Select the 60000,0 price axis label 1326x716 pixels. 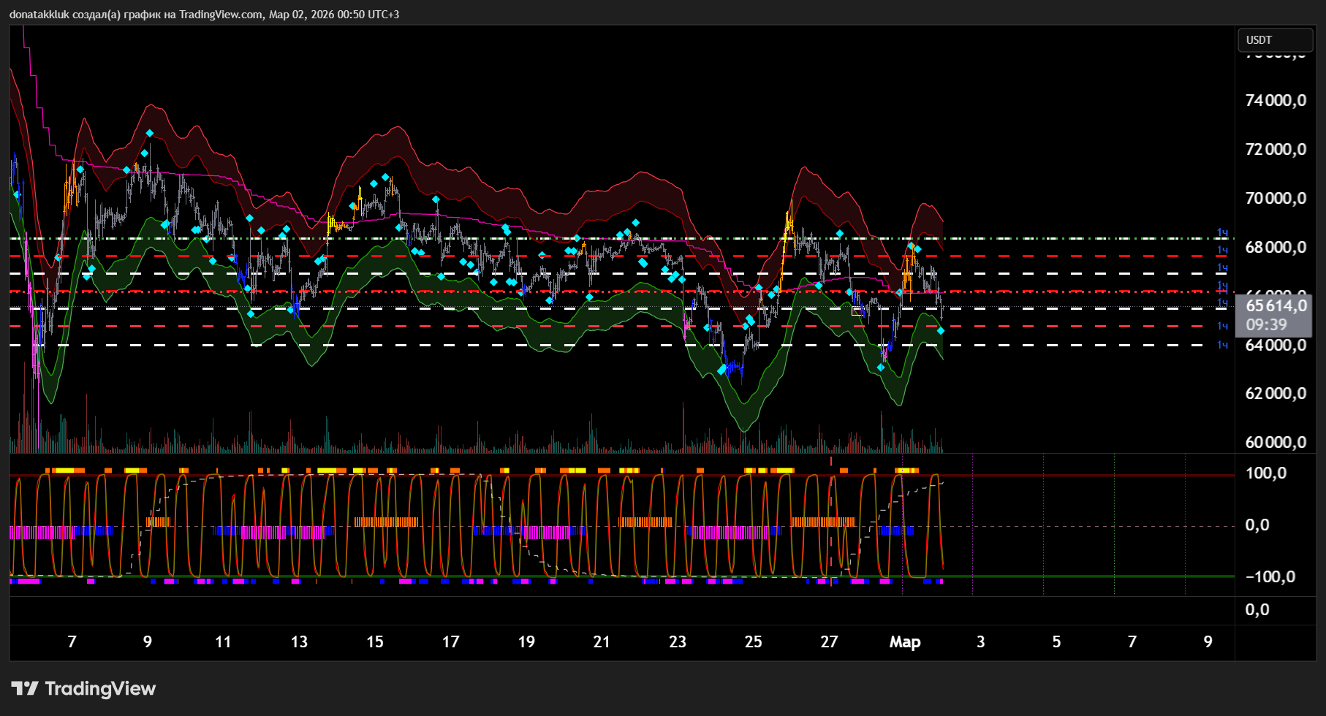1276,443
